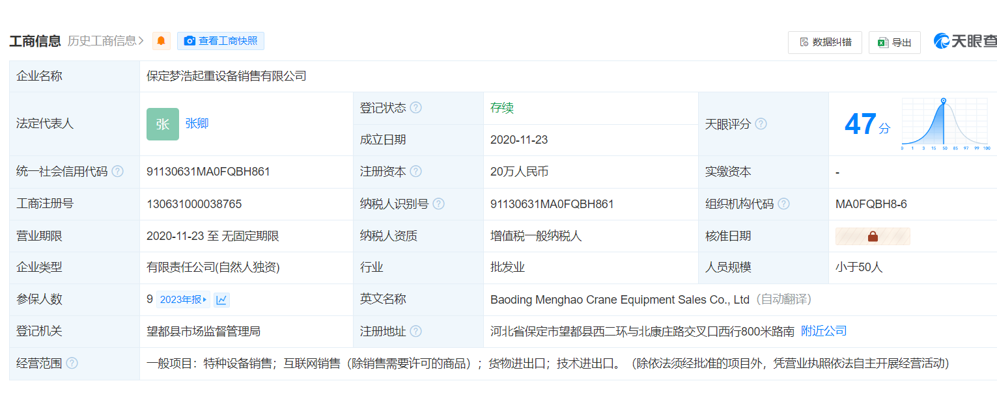Click credit code under 统一社会信用代码
Screen dimensions: 997x409
point(208,172)
